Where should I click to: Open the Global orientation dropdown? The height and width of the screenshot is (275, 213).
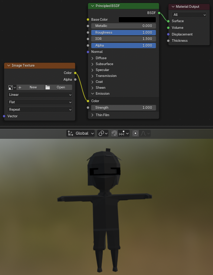(81, 133)
